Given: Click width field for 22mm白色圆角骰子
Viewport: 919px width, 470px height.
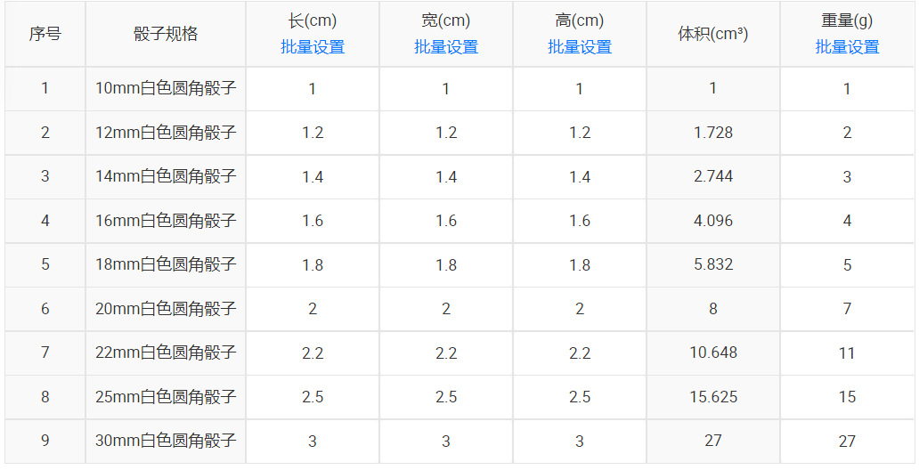Looking at the screenshot, I should coord(446,353).
